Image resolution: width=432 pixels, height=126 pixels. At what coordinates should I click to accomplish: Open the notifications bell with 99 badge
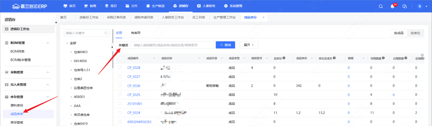[x=392, y=6]
